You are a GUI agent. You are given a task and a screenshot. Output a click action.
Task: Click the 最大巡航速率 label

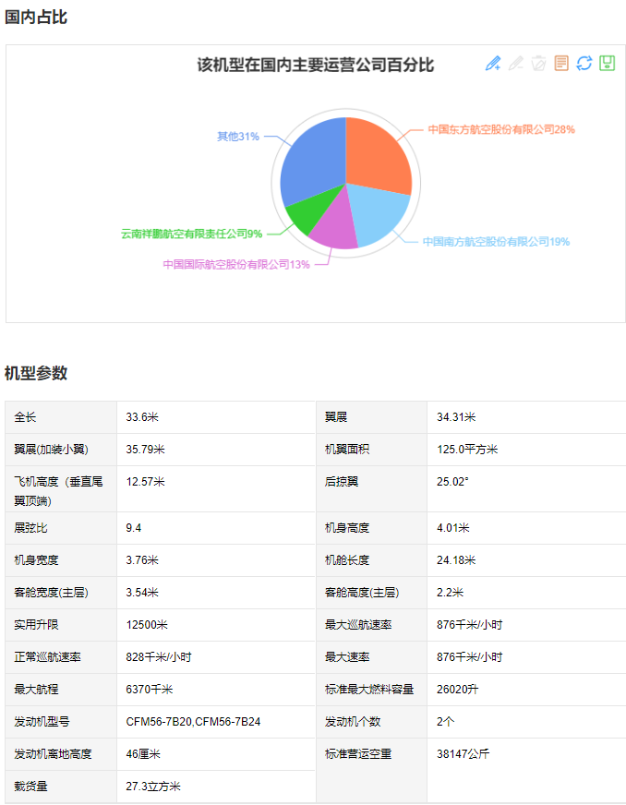(358, 625)
